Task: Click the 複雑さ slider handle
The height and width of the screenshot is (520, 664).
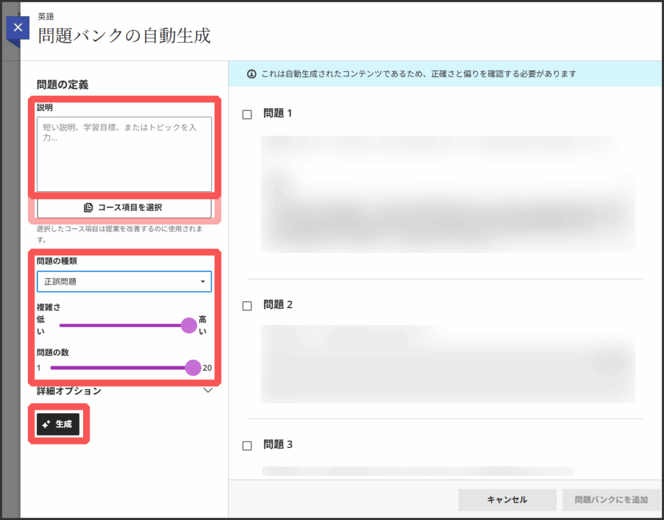Action: pyautogui.click(x=189, y=325)
